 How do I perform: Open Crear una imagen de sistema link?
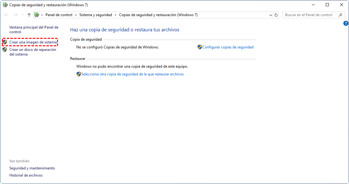pyautogui.click(x=33, y=42)
